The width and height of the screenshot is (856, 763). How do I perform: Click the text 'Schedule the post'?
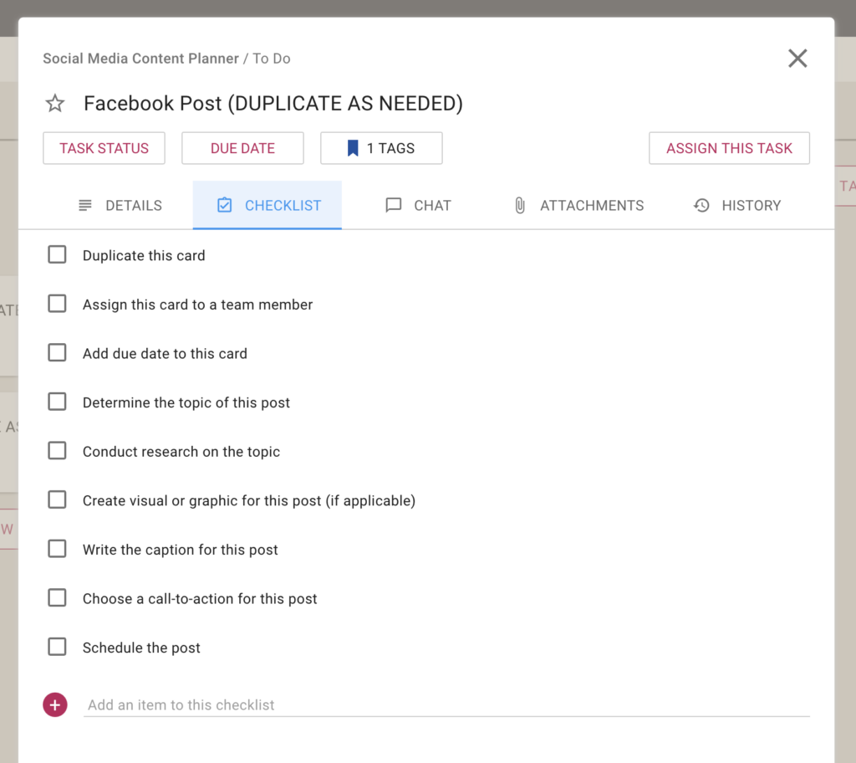[x=141, y=648]
